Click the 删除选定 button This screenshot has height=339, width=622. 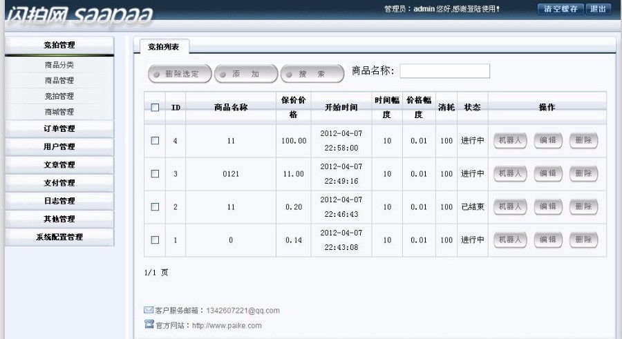coord(180,74)
